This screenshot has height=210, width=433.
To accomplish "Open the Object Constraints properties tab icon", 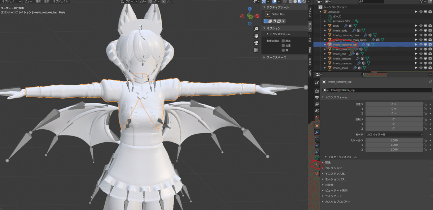I will tap(316, 151).
